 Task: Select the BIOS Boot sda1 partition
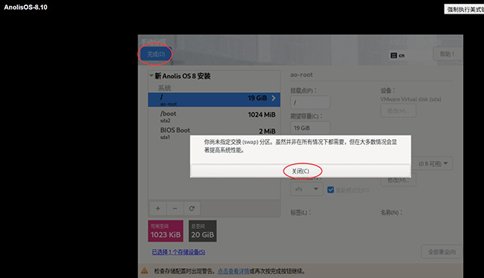click(x=214, y=132)
